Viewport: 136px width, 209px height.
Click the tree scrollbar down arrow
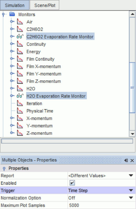click(x=132, y=134)
